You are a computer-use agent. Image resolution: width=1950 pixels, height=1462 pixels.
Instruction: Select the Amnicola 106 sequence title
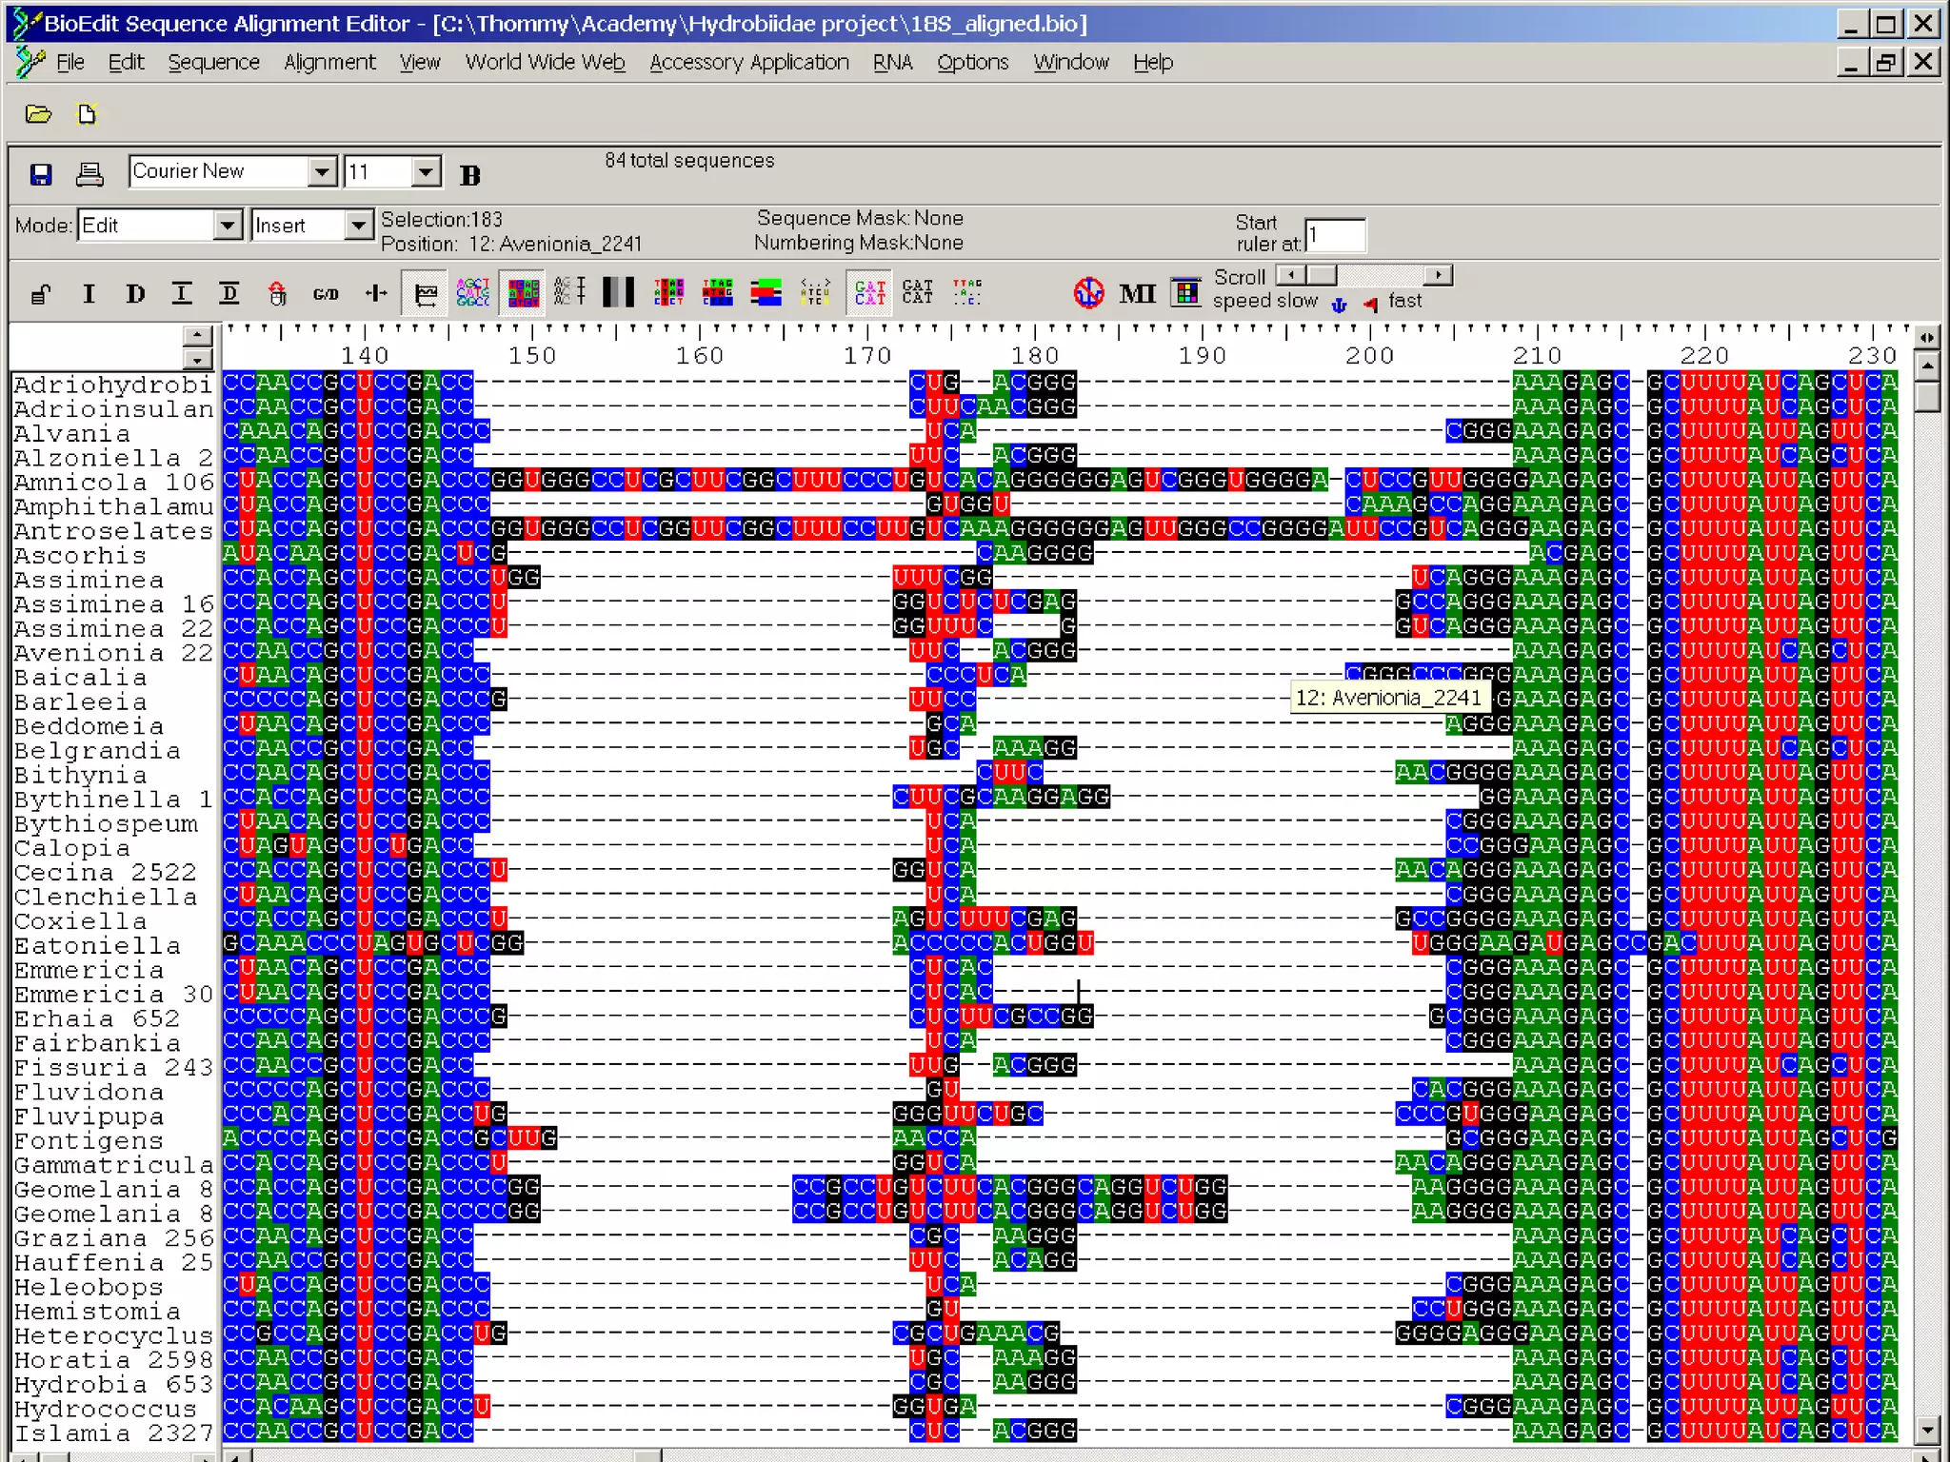click(x=113, y=483)
